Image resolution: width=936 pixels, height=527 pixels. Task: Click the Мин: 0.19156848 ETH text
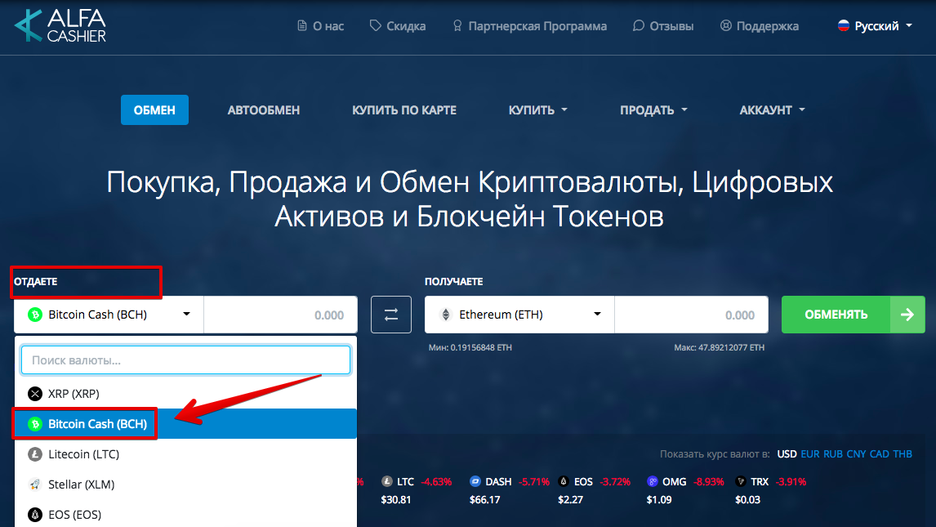(x=470, y=347)
